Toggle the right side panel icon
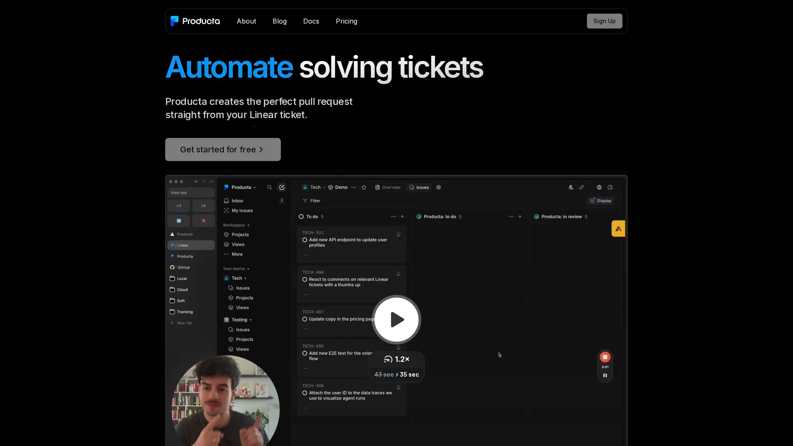The height and width of the screenshot is (446, 793). (x=610, y=187)
